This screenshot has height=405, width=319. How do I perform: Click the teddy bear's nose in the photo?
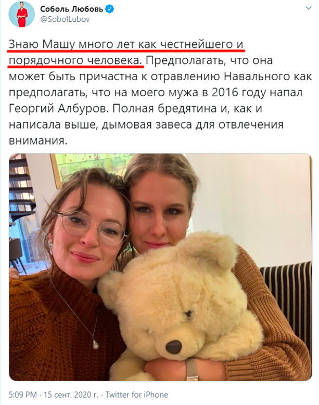click(x=173, y=347)
